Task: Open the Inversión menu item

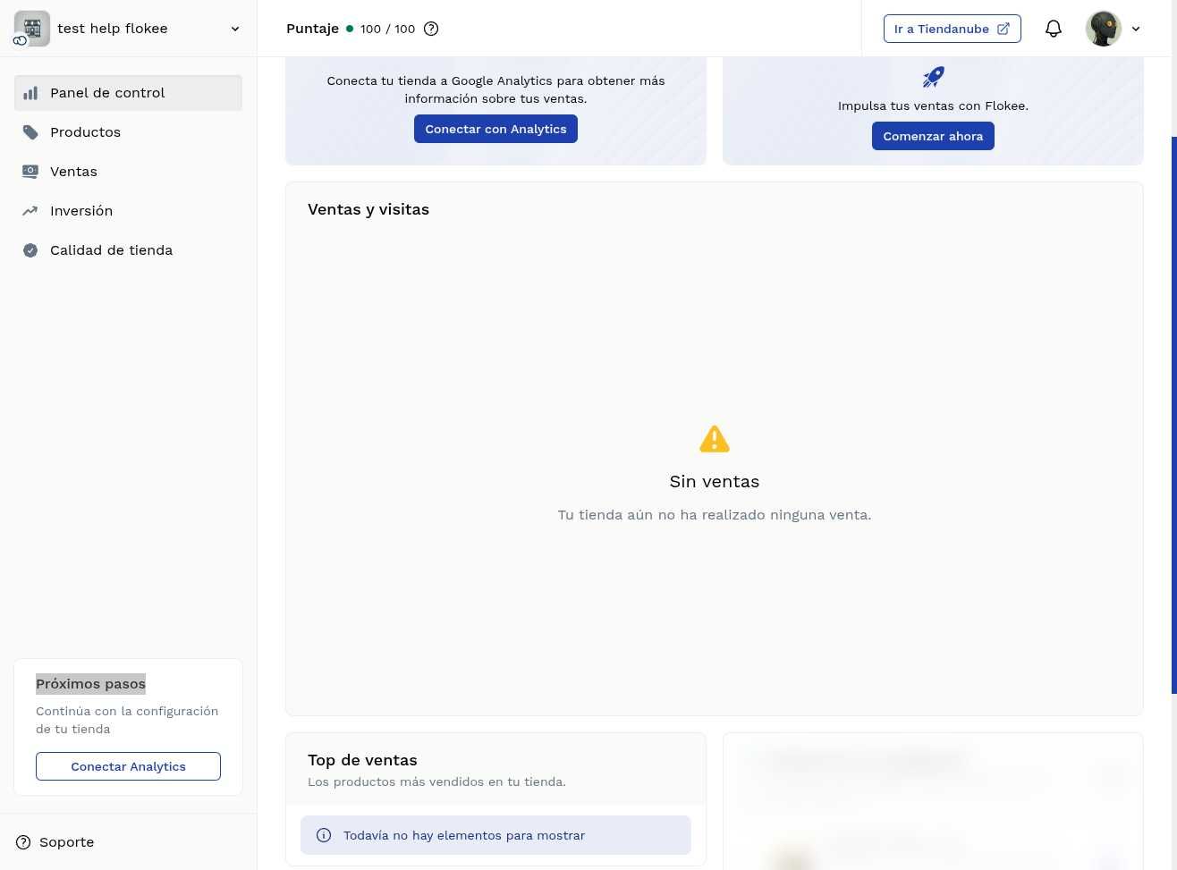Action: pyautogui.click(x=128, y=211)
